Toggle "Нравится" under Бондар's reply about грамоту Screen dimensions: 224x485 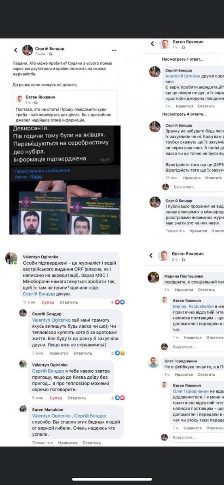point(59,353)
